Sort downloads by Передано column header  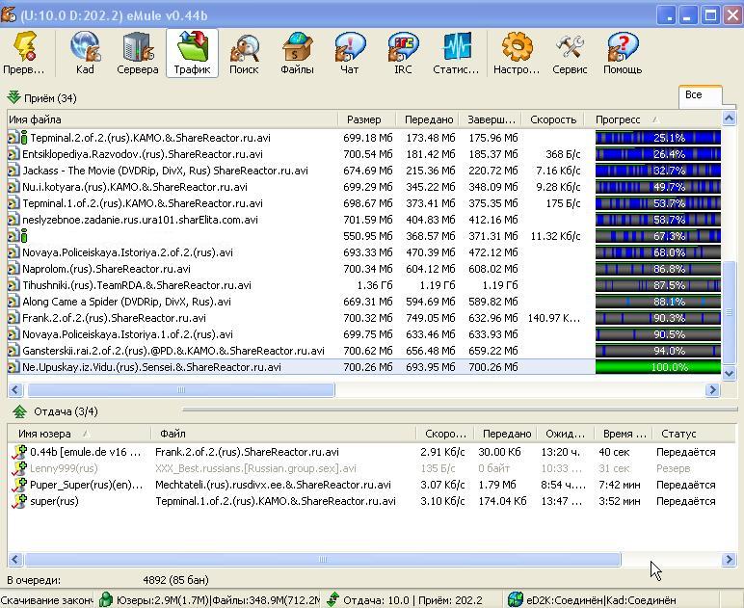point(429,119)
